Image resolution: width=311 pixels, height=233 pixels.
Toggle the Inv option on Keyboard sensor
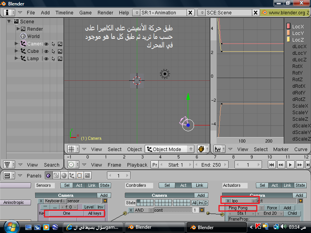[100, 207]
